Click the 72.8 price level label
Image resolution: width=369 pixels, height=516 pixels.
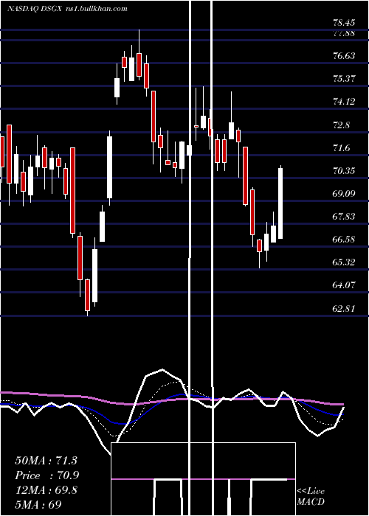click(342, 125)
